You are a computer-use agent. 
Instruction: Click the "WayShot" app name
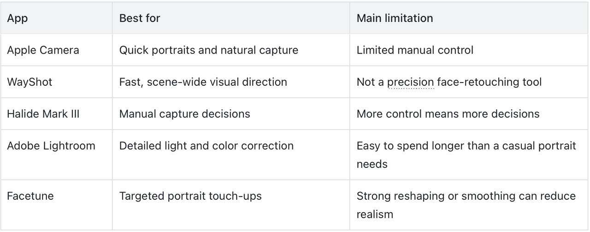pyautogui.click(x=29, y=82)
